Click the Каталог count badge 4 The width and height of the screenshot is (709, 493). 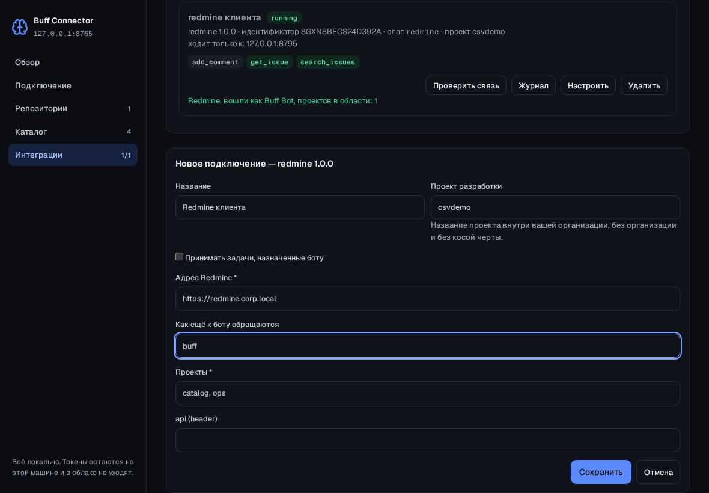click(129, 132)
